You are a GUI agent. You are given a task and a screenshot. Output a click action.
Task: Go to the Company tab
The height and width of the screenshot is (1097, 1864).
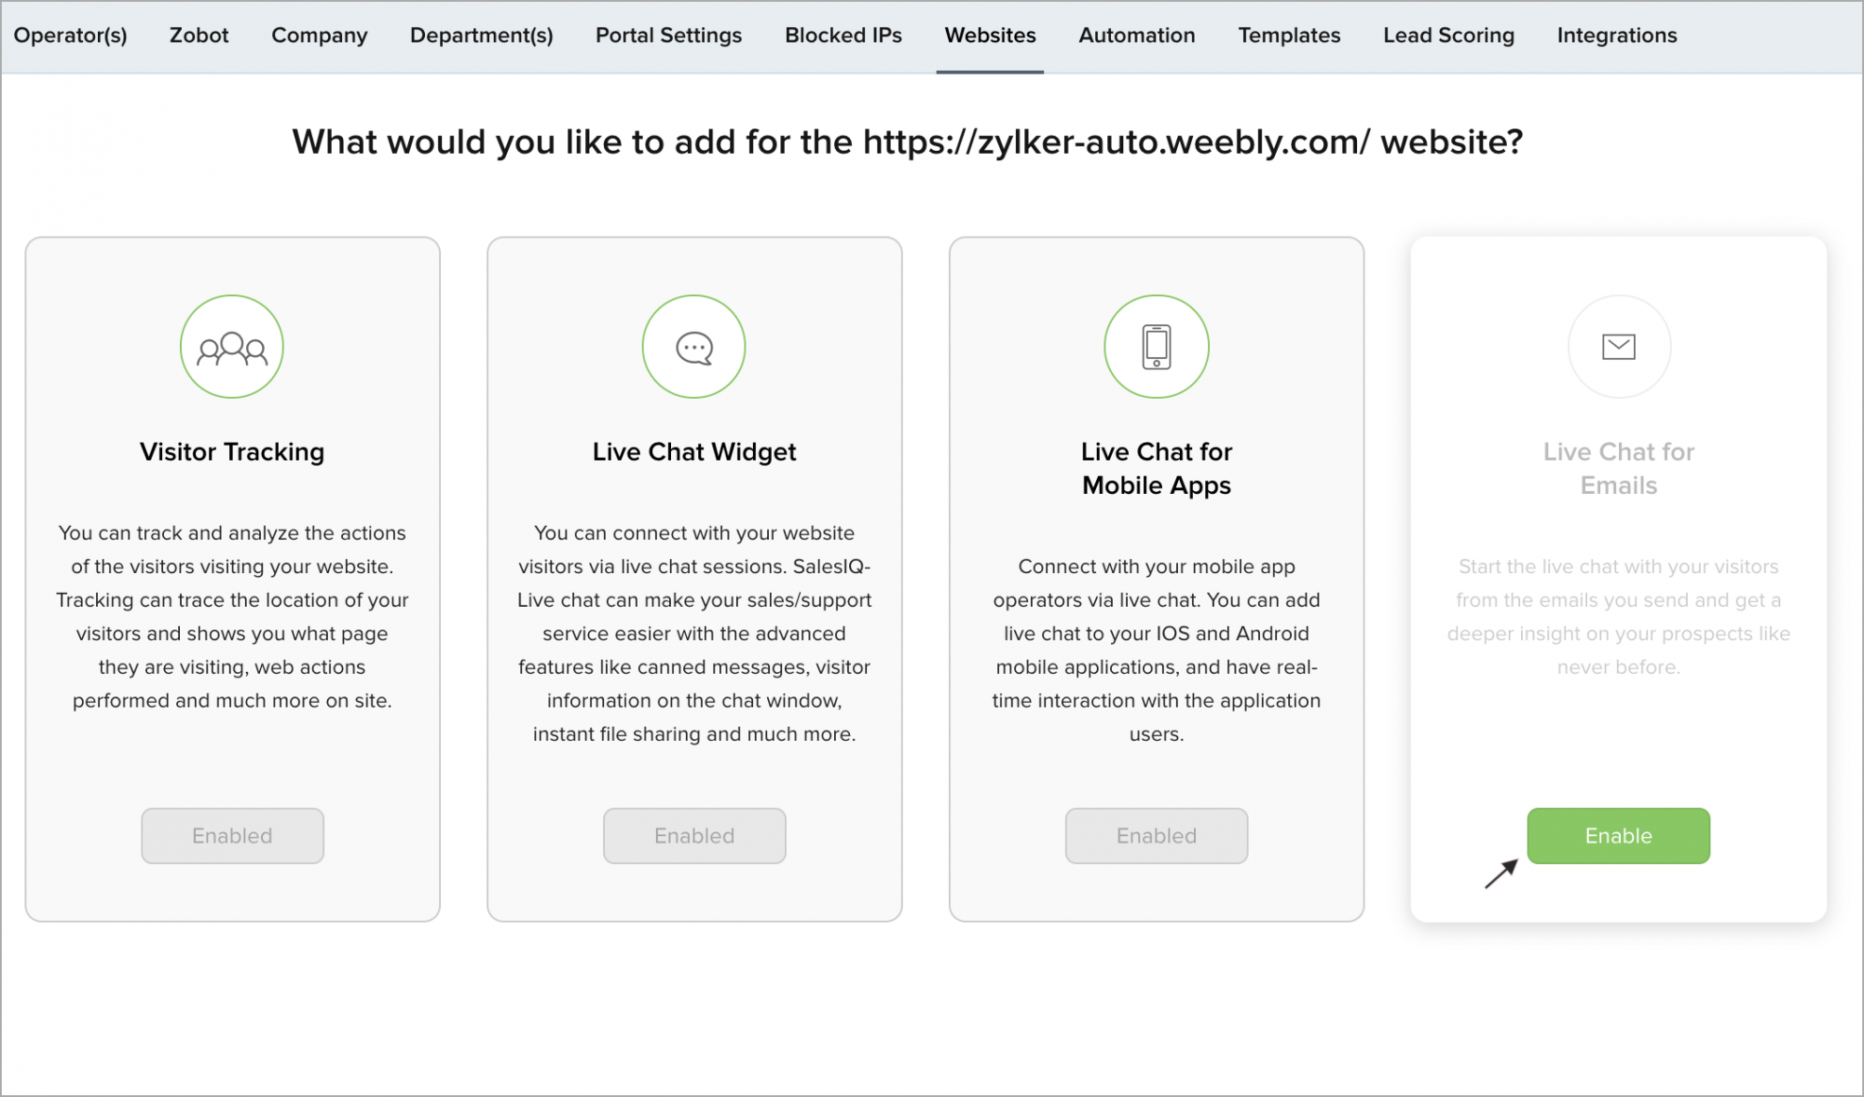pos(319,35)
